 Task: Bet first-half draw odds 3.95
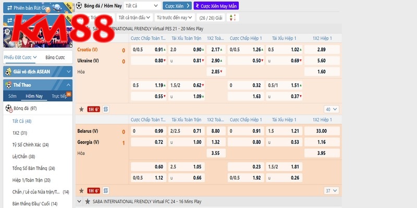coord(322,153)
